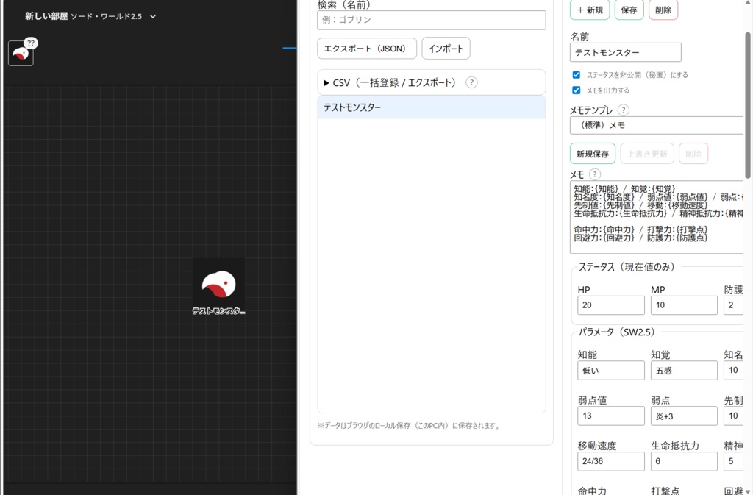The height and width of the screenshot is (495, 753).
Task: Click 新規保存 under メモテンプレ
Action: point(592,153)
